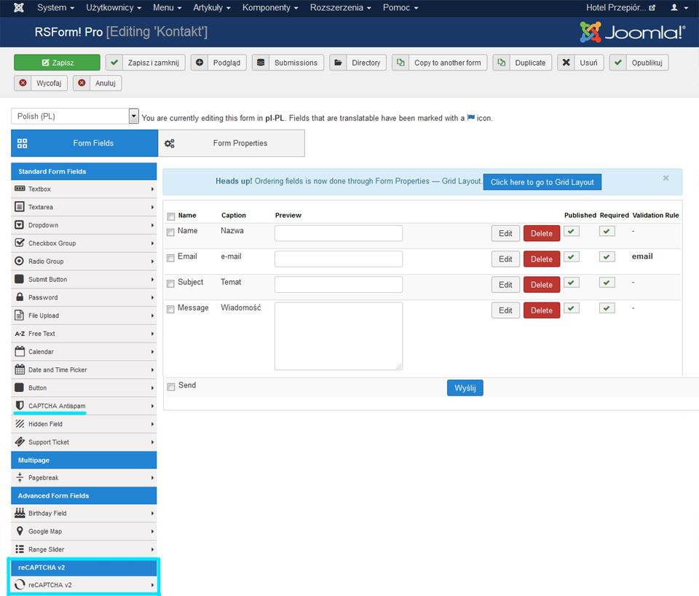699x596 pixels.
Task: Open the user account icon menu
Action: pos(679,7)
